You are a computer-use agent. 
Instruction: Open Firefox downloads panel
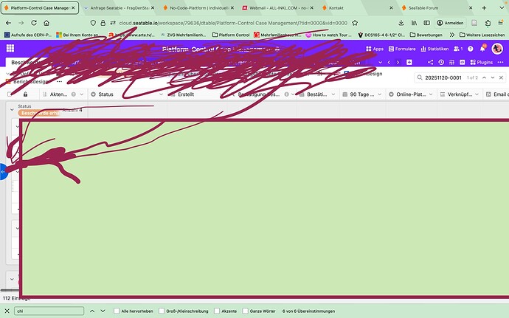401,23
